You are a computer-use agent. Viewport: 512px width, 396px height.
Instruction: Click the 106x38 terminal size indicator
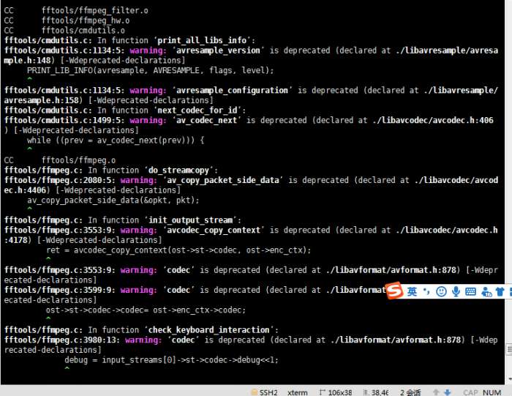(x=336, y=392)
